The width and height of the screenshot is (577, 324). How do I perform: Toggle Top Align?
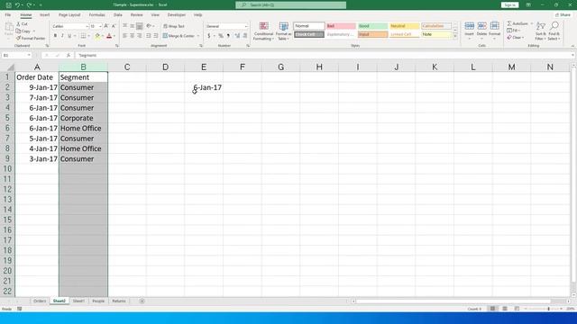pyautogui.click(x=124, y=26)
